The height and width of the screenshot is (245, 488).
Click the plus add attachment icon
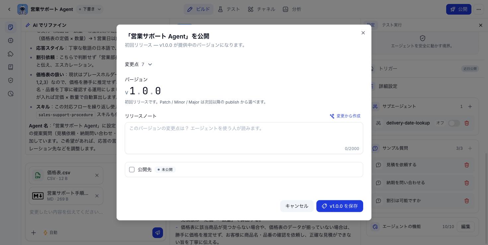pos(34,233)
